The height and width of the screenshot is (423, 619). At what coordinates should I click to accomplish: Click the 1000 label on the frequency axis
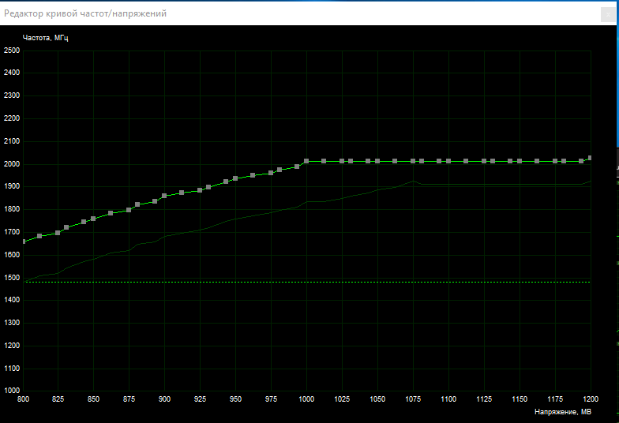click(11, 391)
